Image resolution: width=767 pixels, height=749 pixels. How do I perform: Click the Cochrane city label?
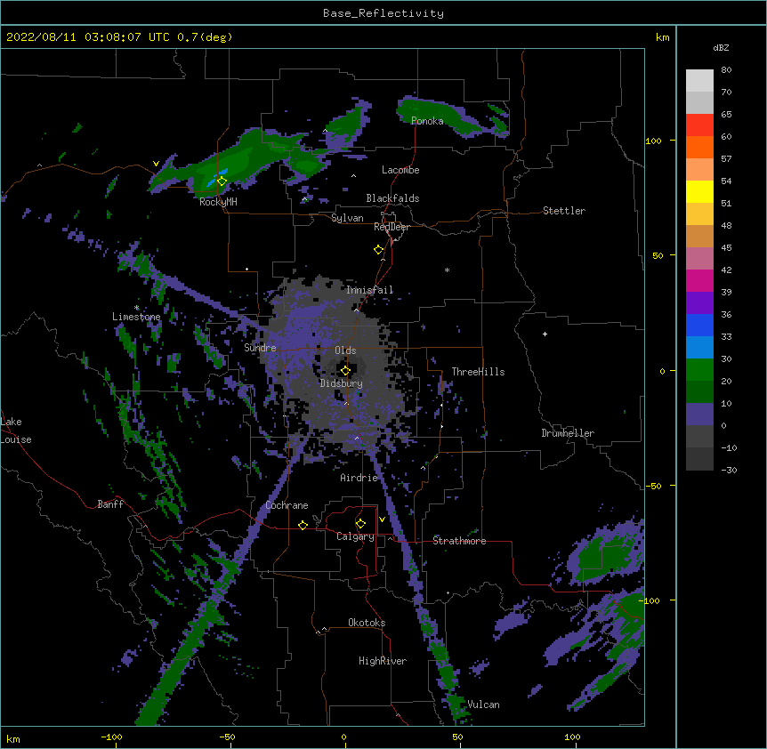(287, 505)
